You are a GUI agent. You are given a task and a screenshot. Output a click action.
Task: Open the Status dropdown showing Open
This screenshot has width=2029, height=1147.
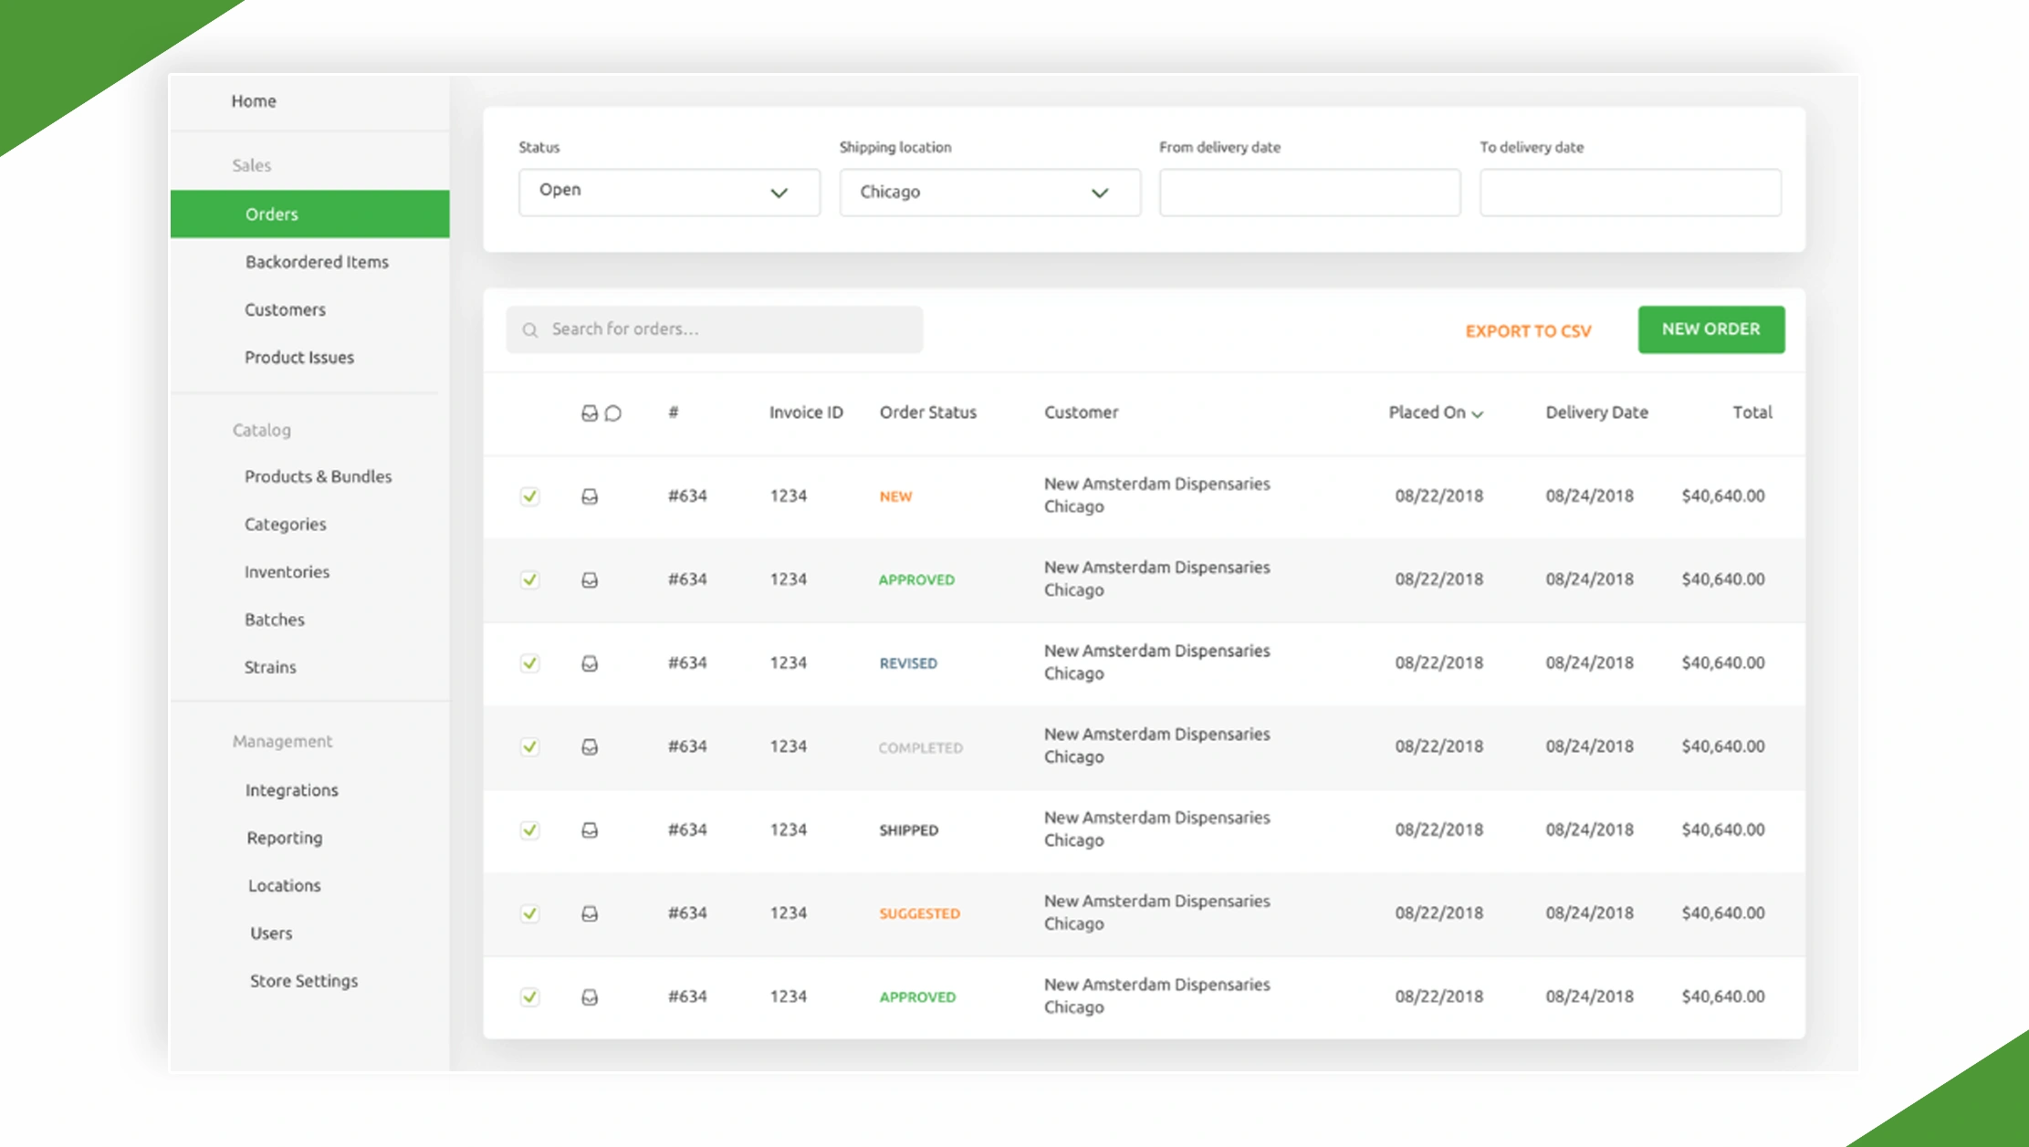(x=669, y=192)
